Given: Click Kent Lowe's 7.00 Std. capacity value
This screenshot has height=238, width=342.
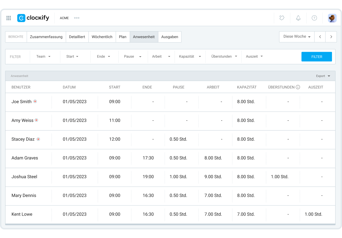Looking at the screenshot, I should click(246, 214).
